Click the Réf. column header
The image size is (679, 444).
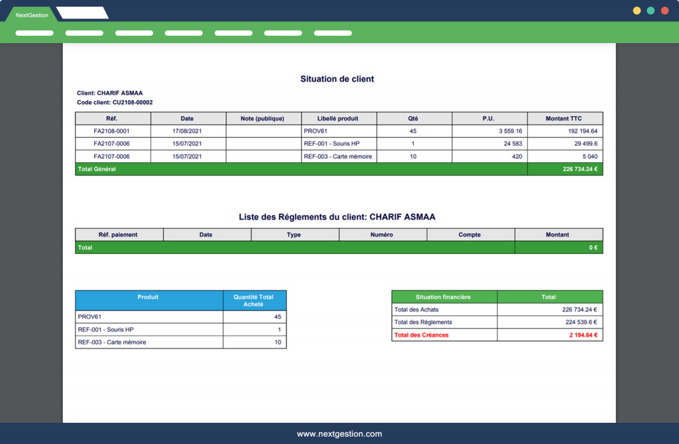tap(113, 119)
